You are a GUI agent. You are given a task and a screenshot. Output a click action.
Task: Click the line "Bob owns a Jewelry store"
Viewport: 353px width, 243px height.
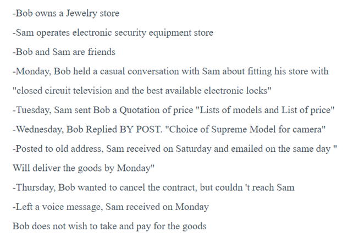(x=65, y=13)
